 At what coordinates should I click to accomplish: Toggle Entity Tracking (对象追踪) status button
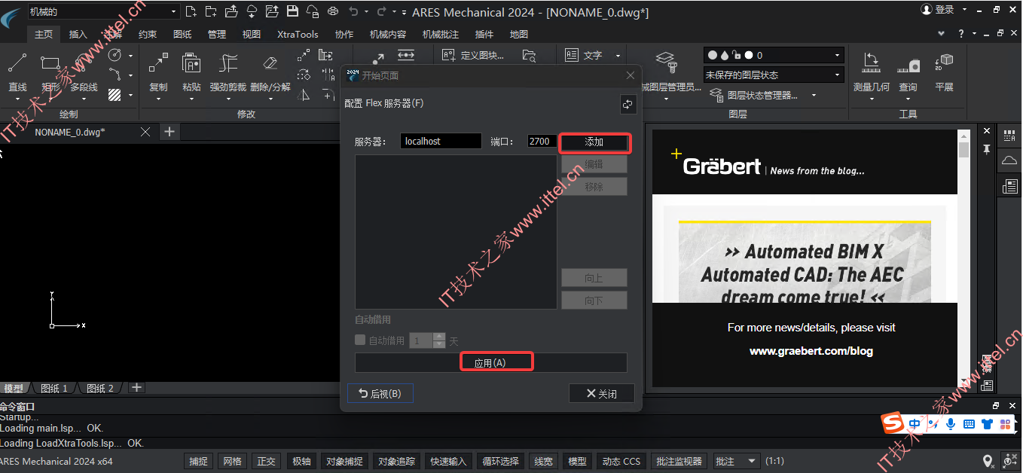pos(396,461)
